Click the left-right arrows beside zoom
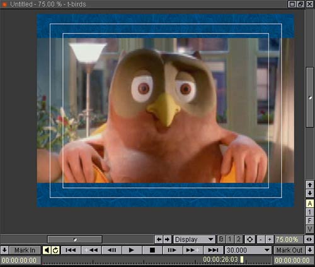315x267 pixels. [309, 239]
